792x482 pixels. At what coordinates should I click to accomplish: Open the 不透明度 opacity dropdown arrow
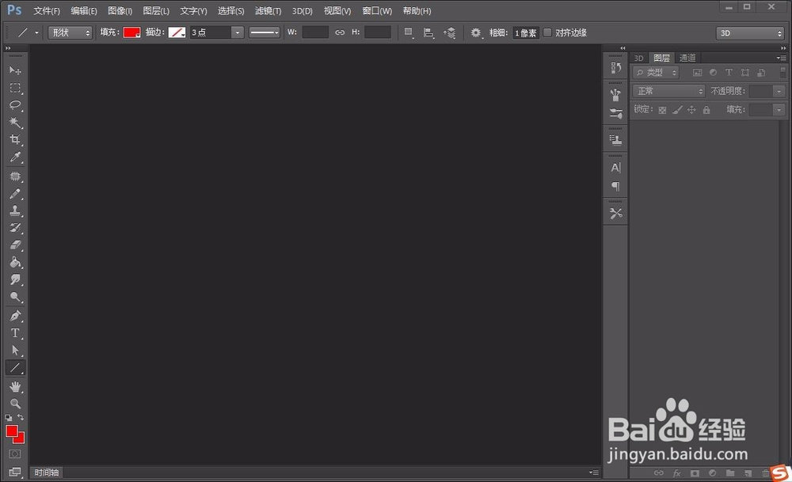coord(779,91)
